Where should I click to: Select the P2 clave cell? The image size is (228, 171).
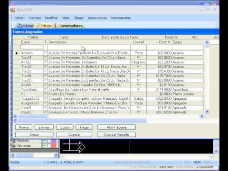coord(32,94)
